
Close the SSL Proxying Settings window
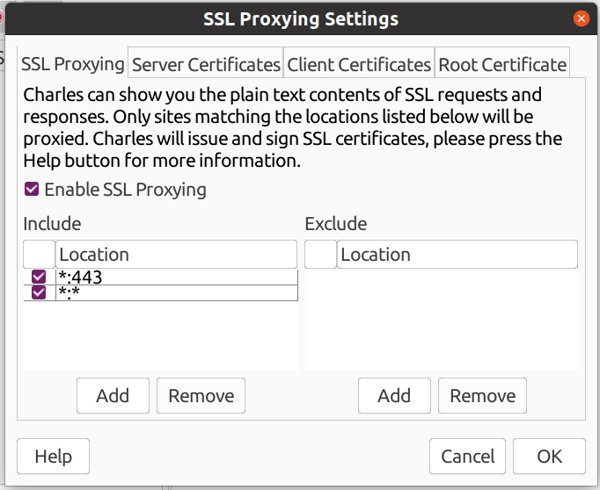pyautogui.click(x=582, y=18)
